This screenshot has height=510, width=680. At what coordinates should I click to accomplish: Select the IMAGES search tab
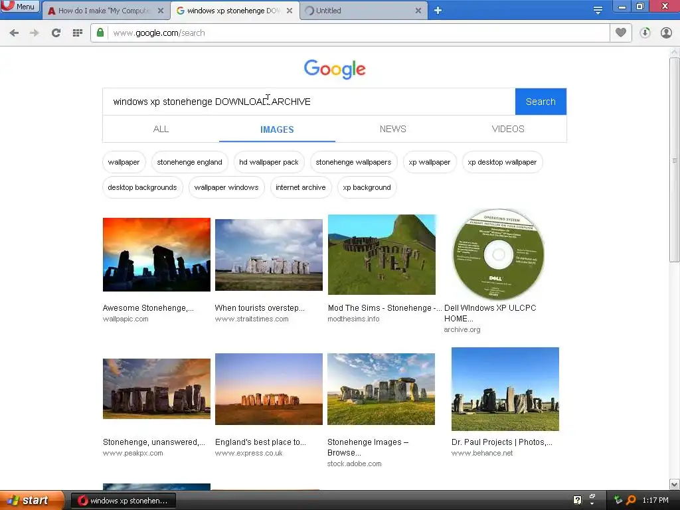click(x=277, y=129)
